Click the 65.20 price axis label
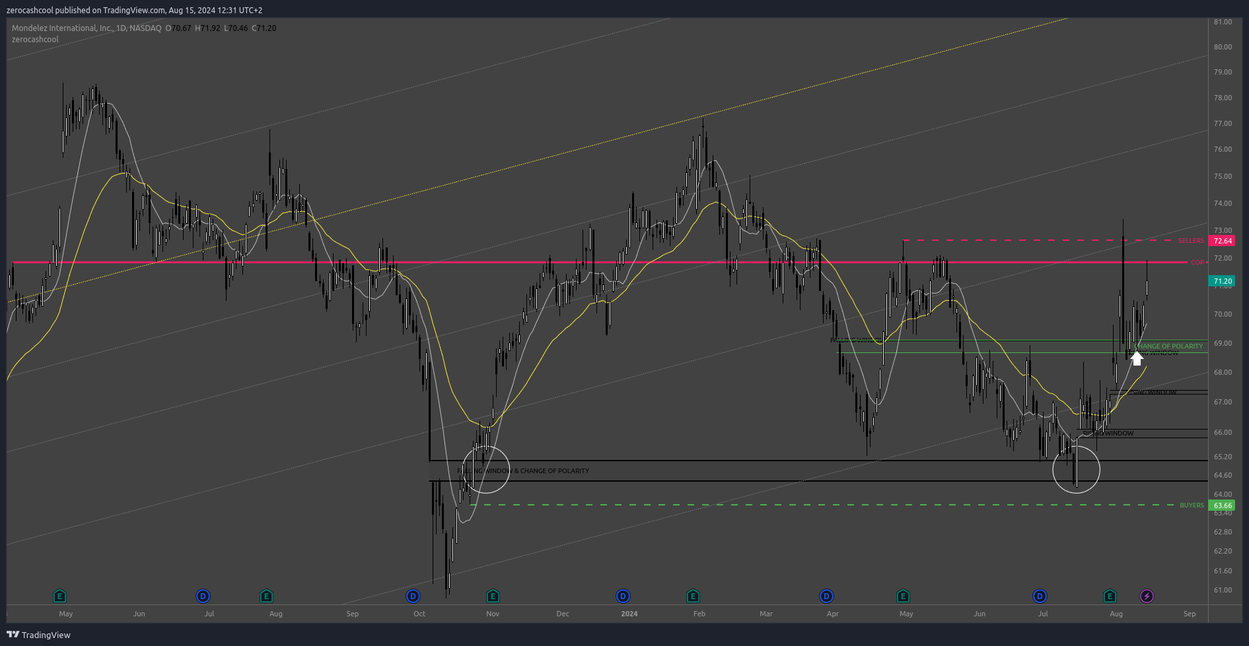 [1223, 457]
